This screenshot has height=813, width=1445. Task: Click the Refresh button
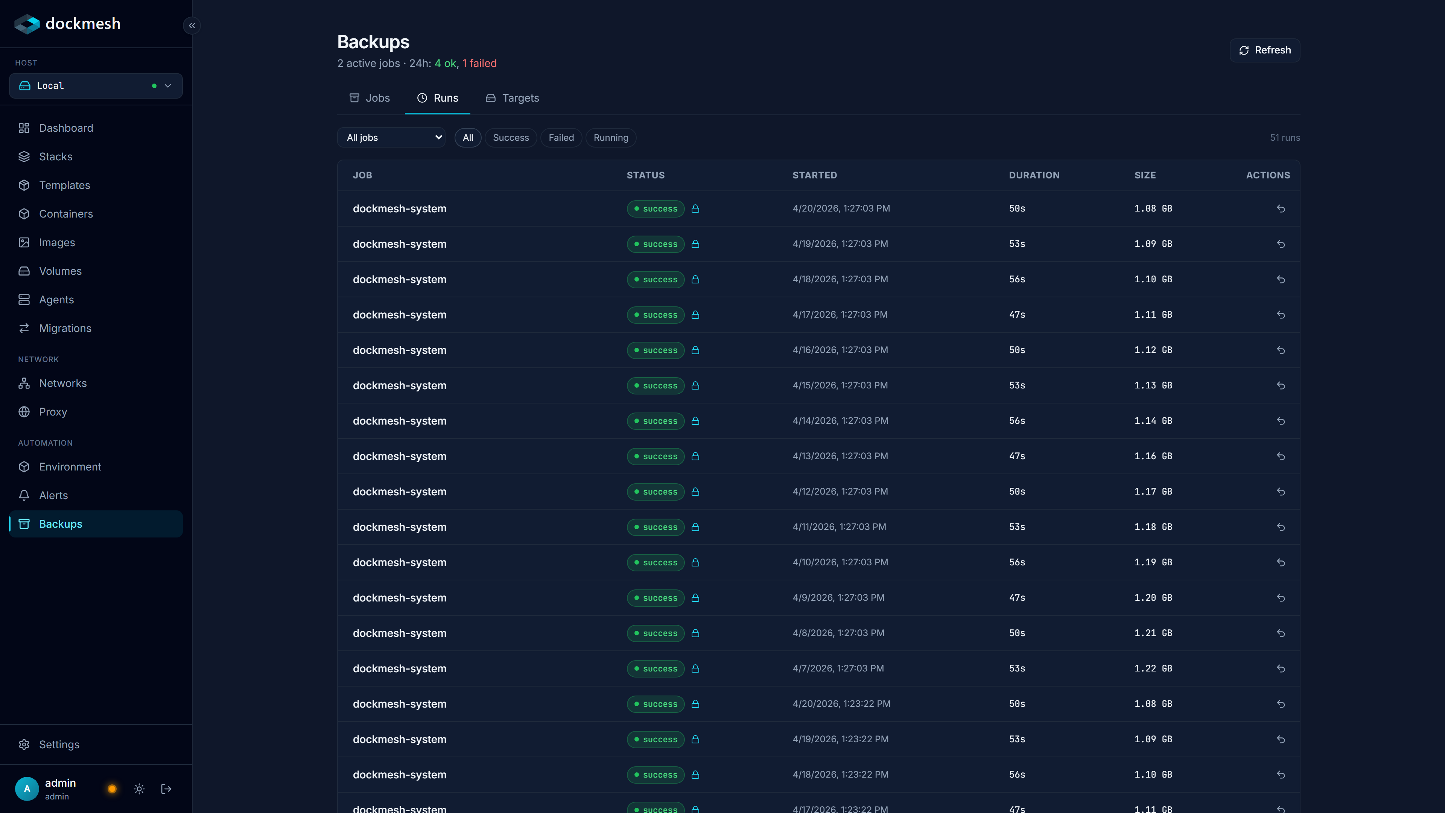point(1264,50)
